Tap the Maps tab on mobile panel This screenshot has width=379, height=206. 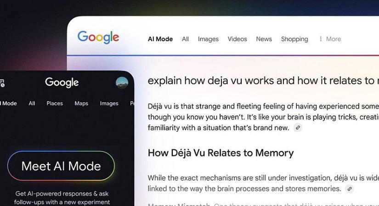[81, 103]
